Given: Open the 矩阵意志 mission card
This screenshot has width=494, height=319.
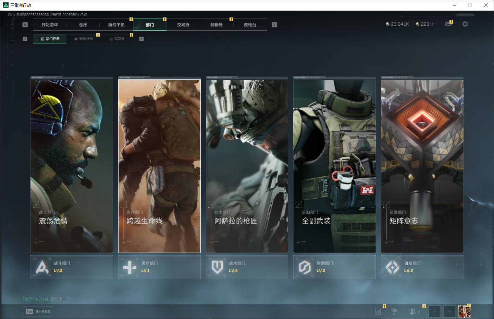Looking at the screenshot, I should pyautogui.click(x=422, y=166).
